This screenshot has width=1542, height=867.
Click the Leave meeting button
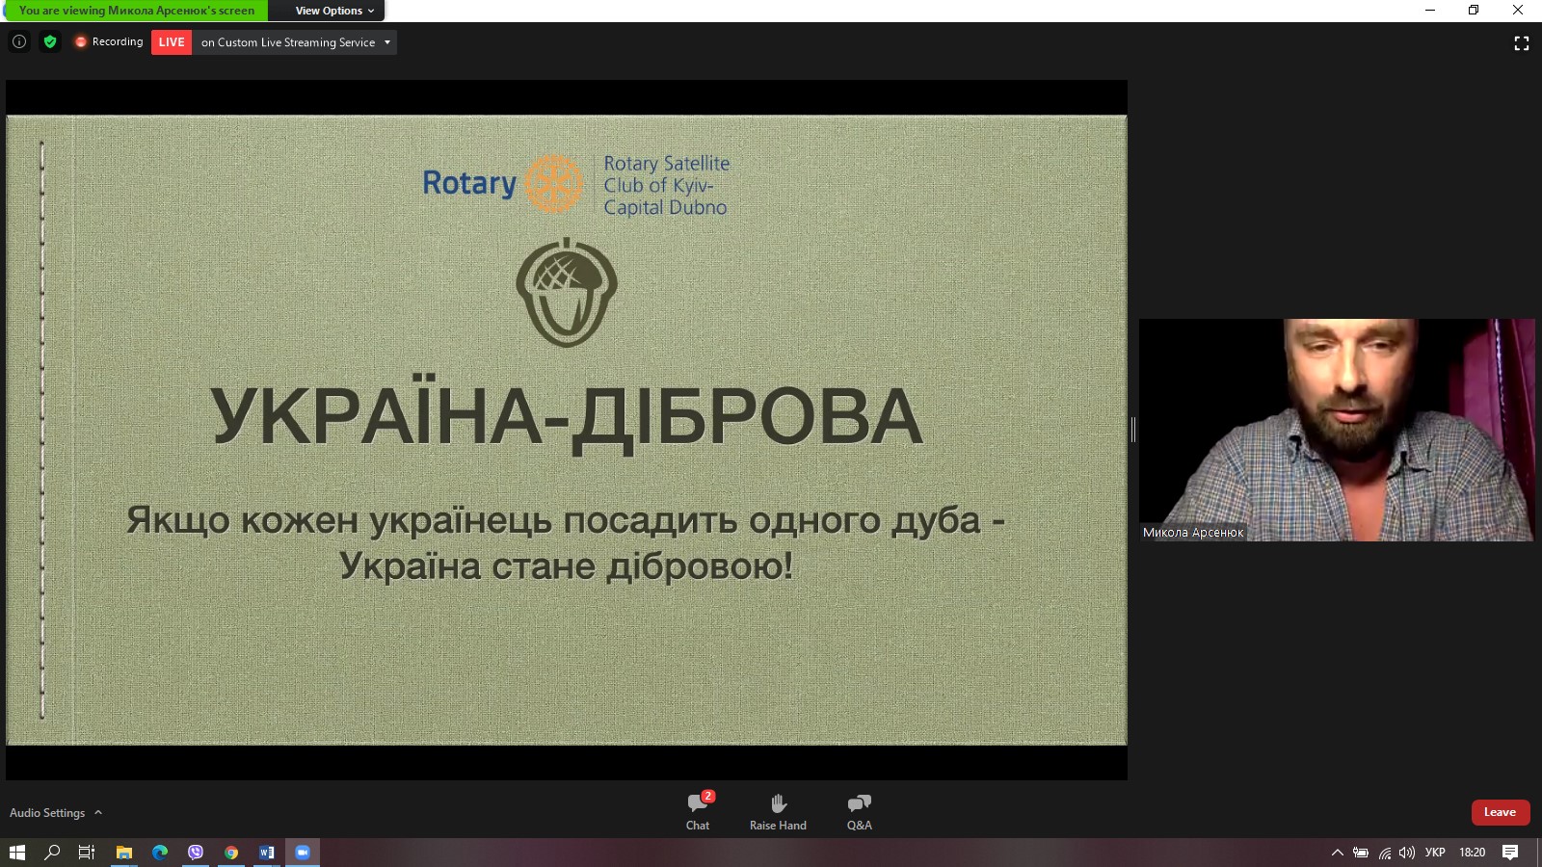pos(1500,812)
